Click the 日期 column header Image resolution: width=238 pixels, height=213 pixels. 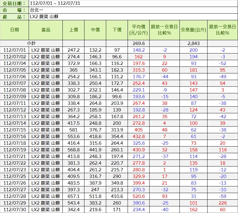[x=14, y=30]
